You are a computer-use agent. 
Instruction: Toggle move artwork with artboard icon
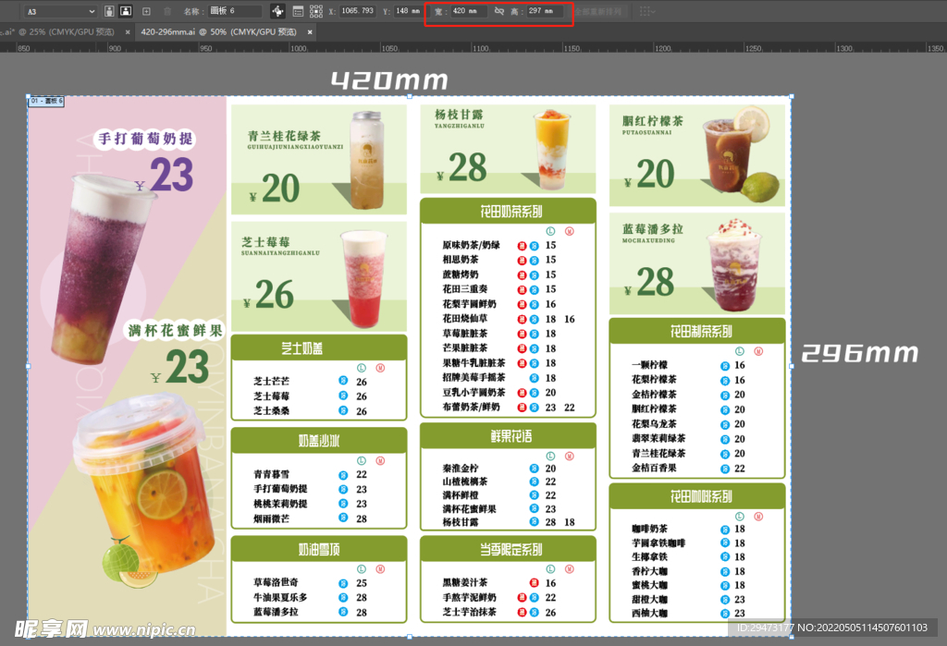(278, 11)
